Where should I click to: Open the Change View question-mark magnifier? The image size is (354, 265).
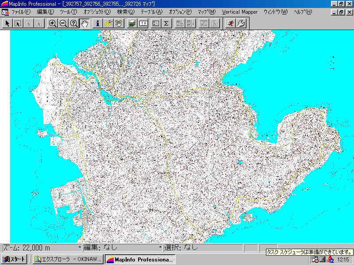[x=74, y=23]
